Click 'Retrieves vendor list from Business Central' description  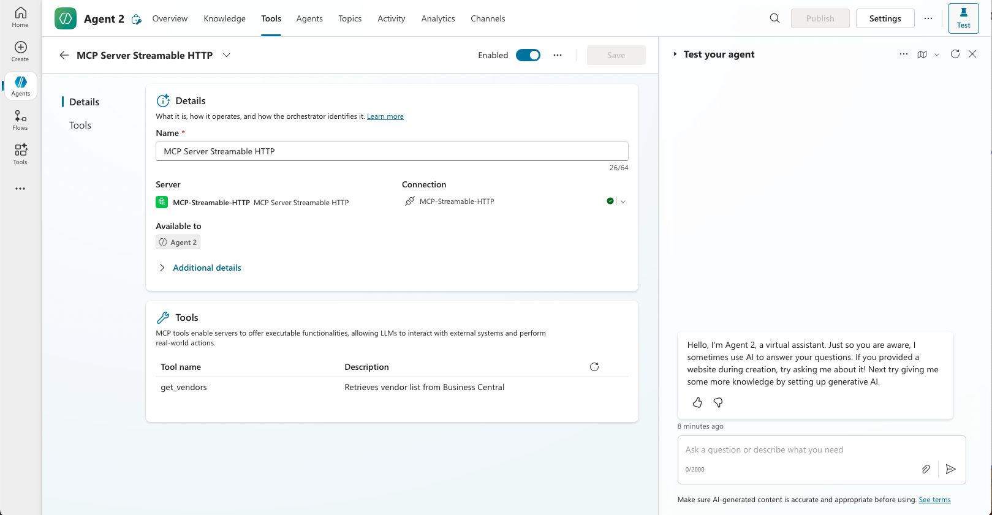(x=424, y=387)
